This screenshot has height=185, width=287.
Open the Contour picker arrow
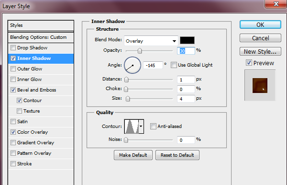click(141, 127)
